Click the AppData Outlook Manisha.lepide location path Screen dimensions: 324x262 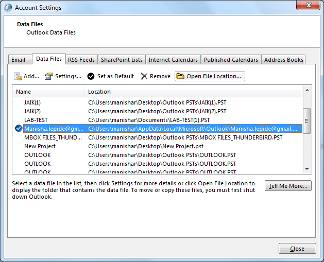point(193,129)
